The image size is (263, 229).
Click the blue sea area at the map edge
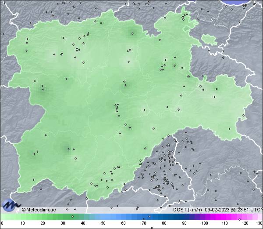pyautogui.click(x=238, y=3)
